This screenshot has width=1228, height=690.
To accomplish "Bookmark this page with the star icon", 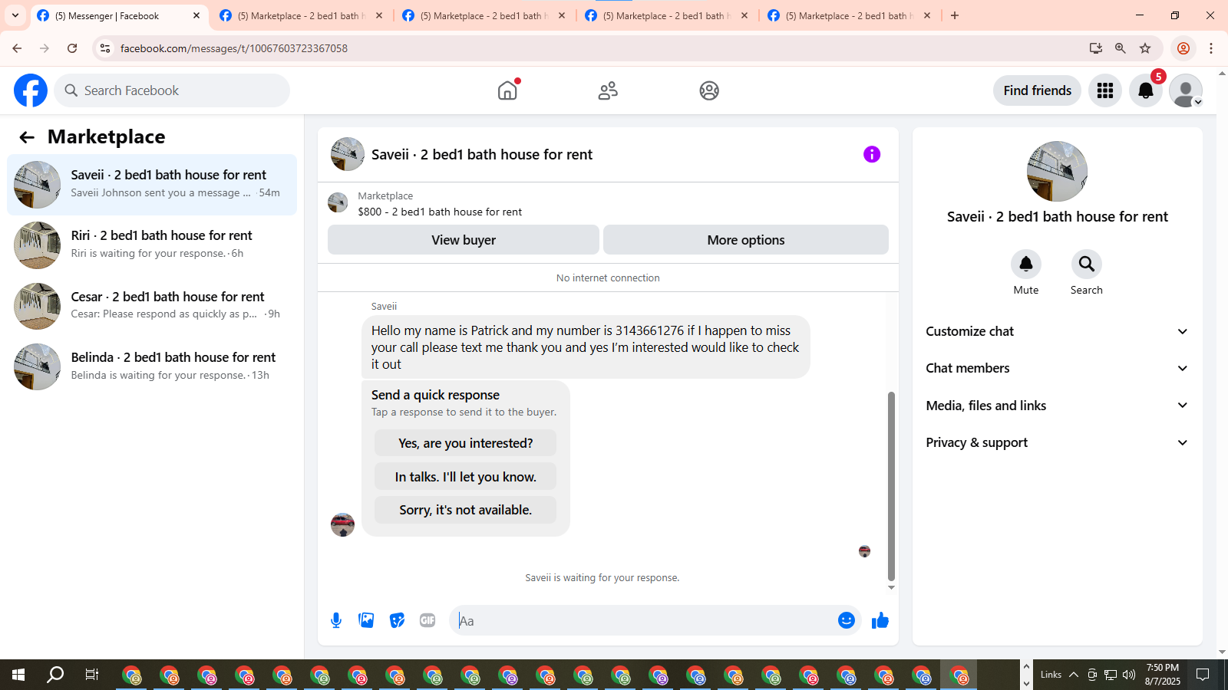I will [x=1145, y=48].
